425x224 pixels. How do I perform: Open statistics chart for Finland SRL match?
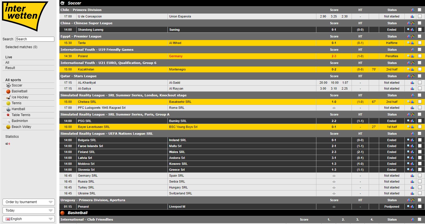412,152
